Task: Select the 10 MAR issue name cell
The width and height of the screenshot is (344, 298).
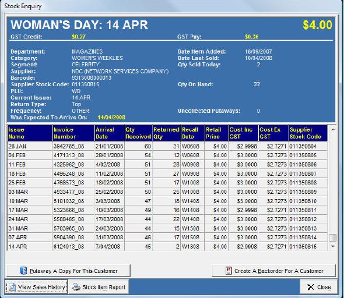Action: click(30, 201)
